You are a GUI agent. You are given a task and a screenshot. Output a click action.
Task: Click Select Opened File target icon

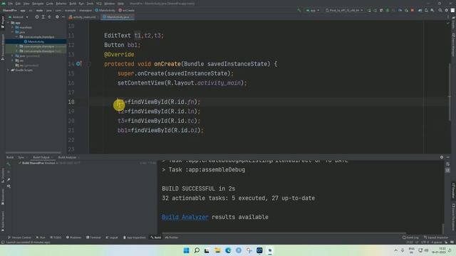click(36, 17)
